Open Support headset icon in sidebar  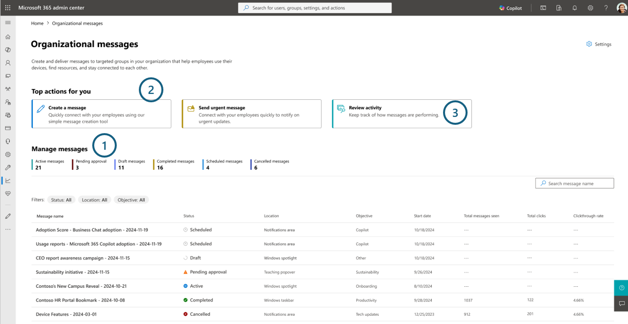[x=8, y=141]
